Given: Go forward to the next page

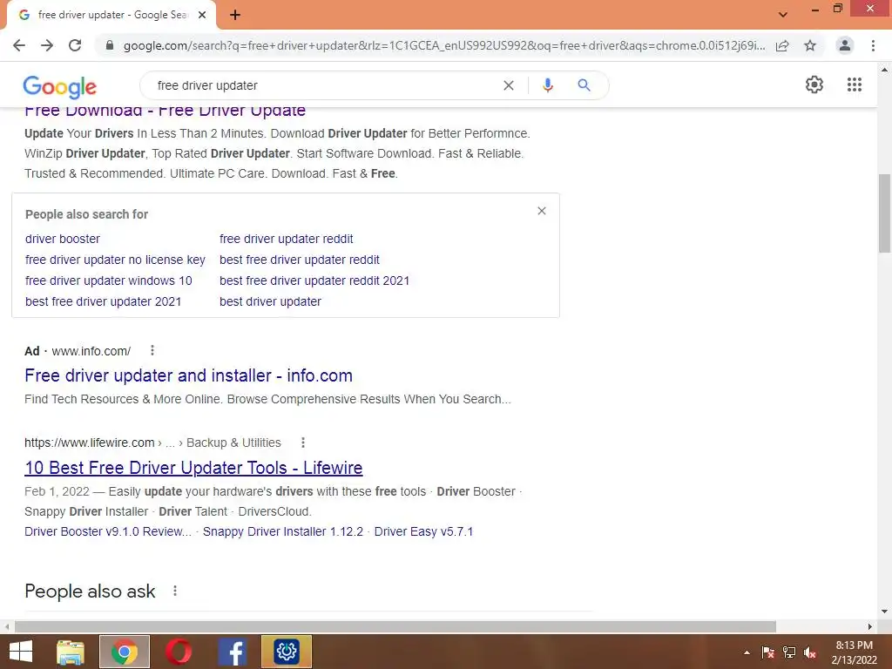Looking at the screenshot, I should point(47,45).
